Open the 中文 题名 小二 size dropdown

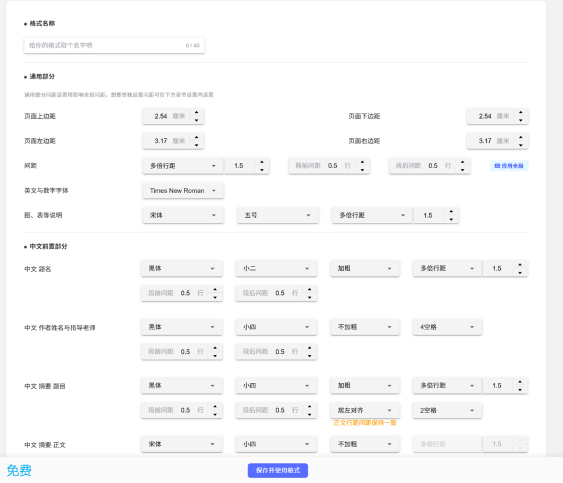[276, 268]
